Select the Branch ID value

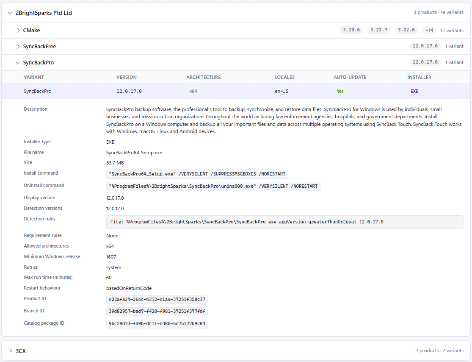point(157,312)
